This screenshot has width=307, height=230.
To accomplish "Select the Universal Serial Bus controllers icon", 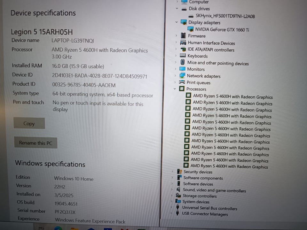I will tap(178, 207).
